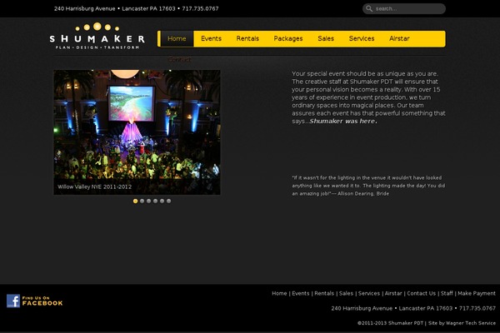Viewport: 500px width, 333px height.
Task: Click the Willow Valley NYE 2011-2012 caption
Action: [95, 186]
